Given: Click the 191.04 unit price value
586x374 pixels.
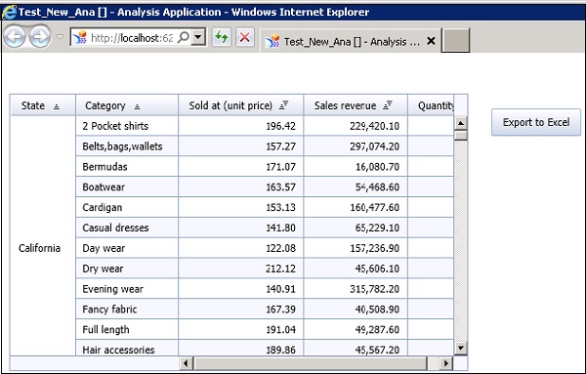Looking at the screenshot, I should click(x=280, y=329).
